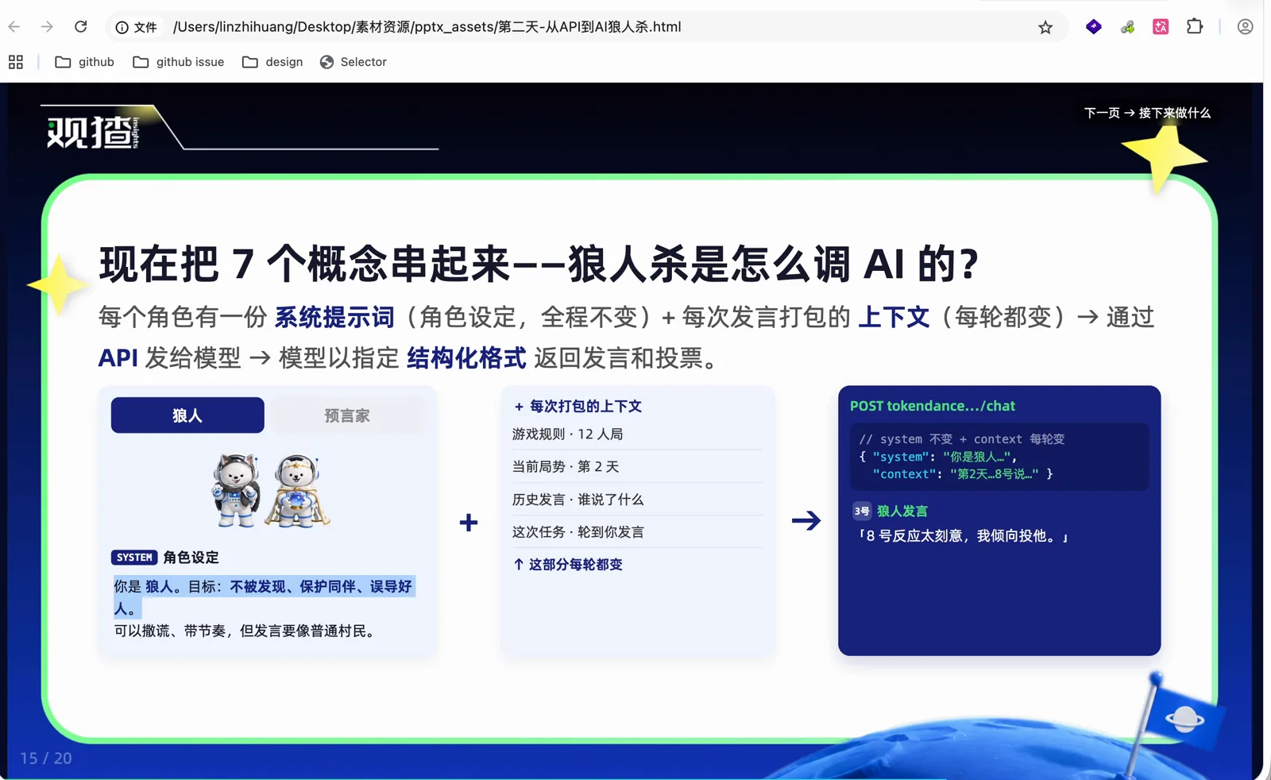Click the 每次打包的上下文 heading
Viewport: 1271px width, 780px height.
[x=578, y=407]
